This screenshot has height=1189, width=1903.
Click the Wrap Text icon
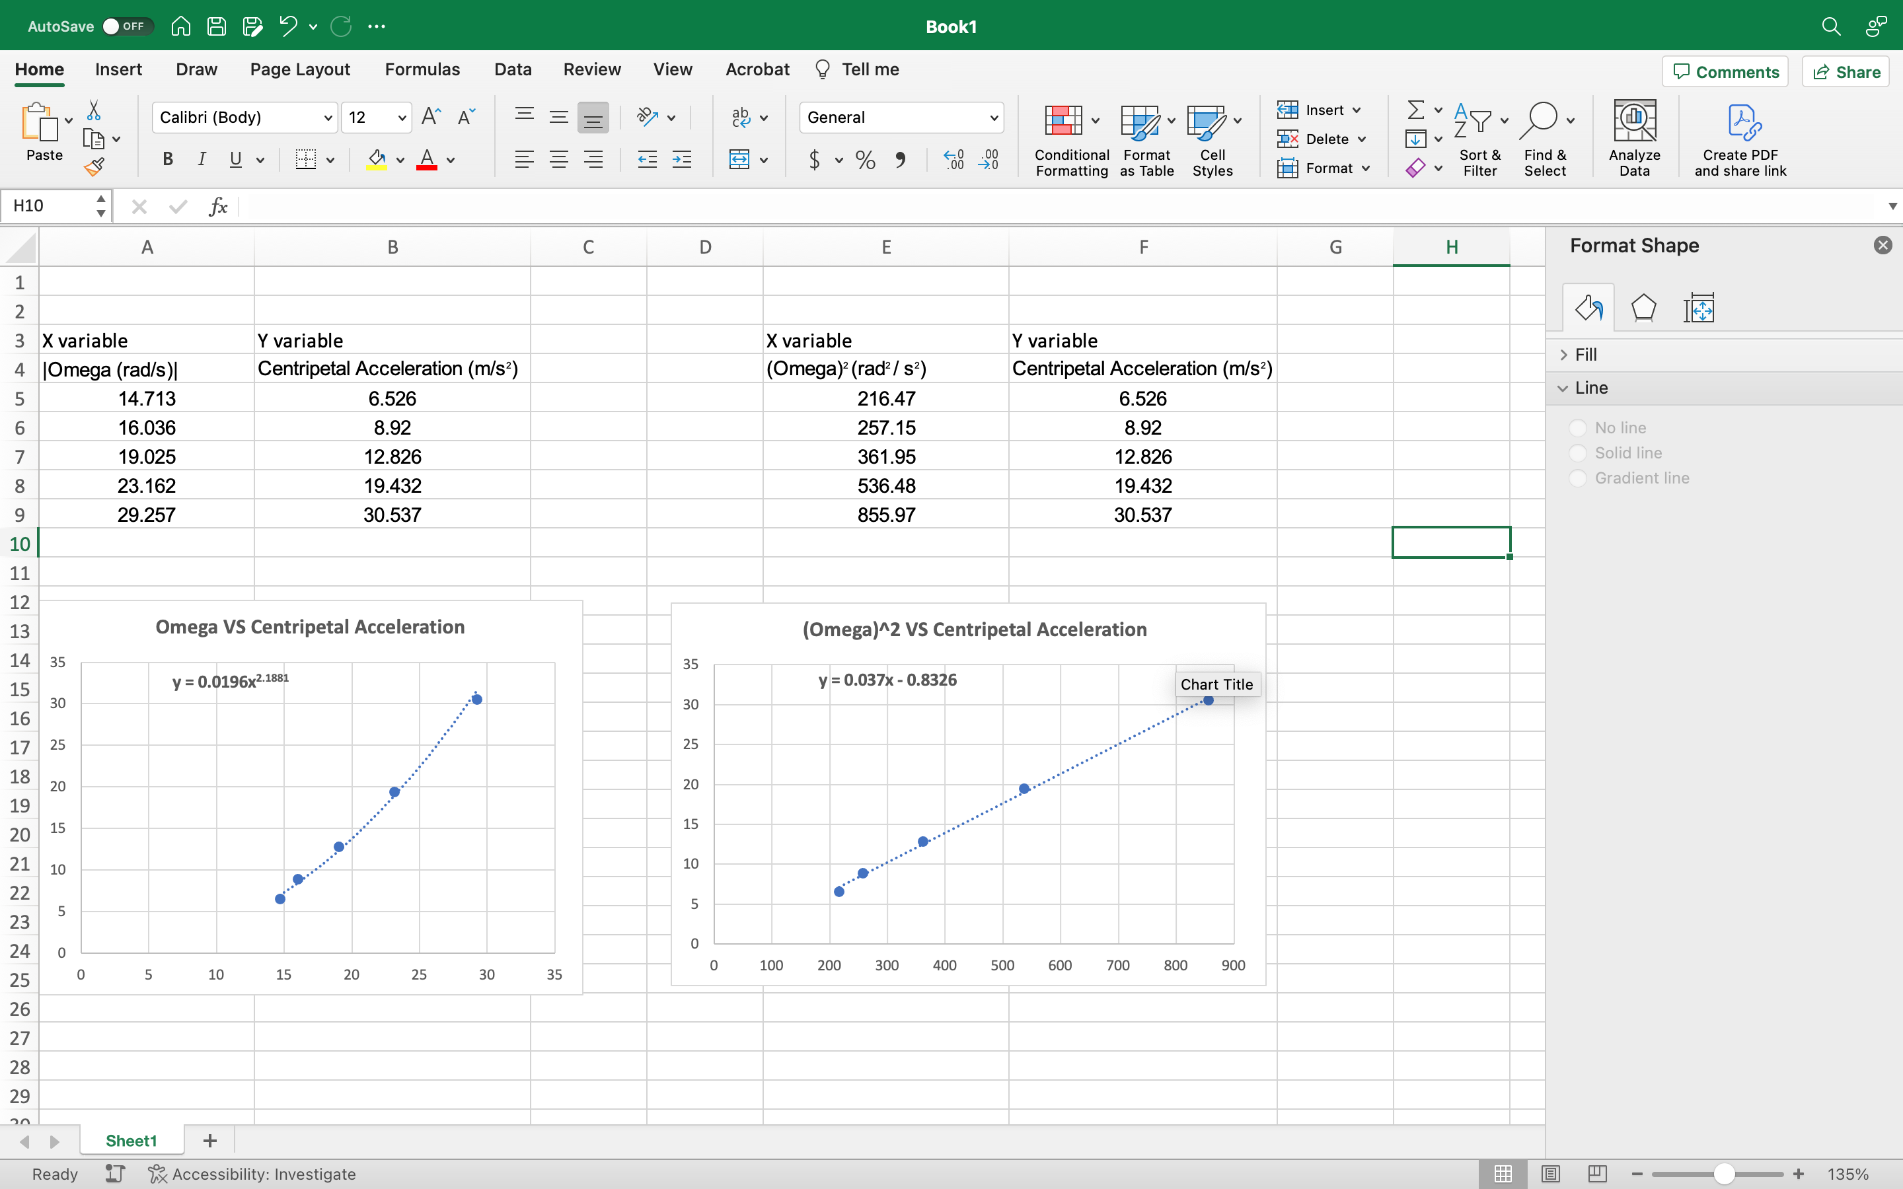pyautogui.click(x=741, y=117)
